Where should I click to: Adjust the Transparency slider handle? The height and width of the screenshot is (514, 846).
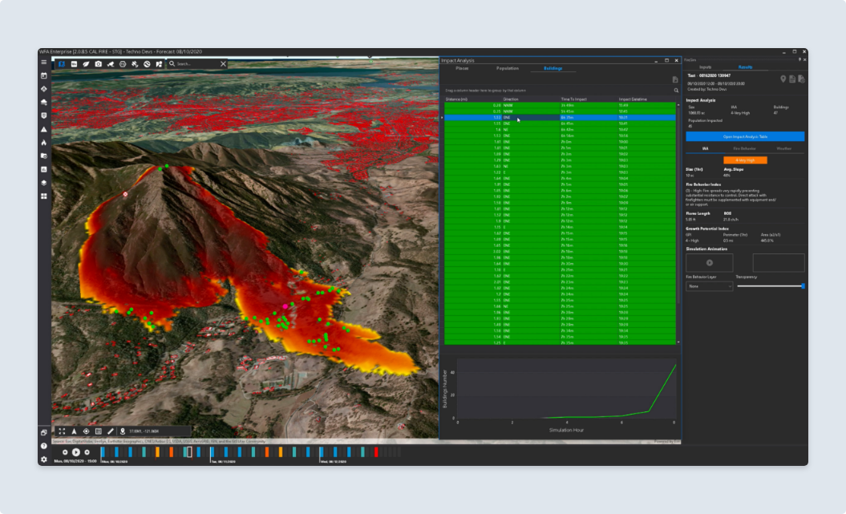tap(803, 286)
